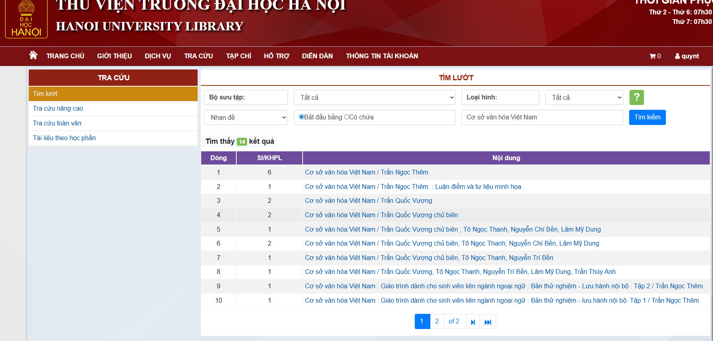
Task: Select the 'Có chứa' radio option
Action: pos(347,117)
